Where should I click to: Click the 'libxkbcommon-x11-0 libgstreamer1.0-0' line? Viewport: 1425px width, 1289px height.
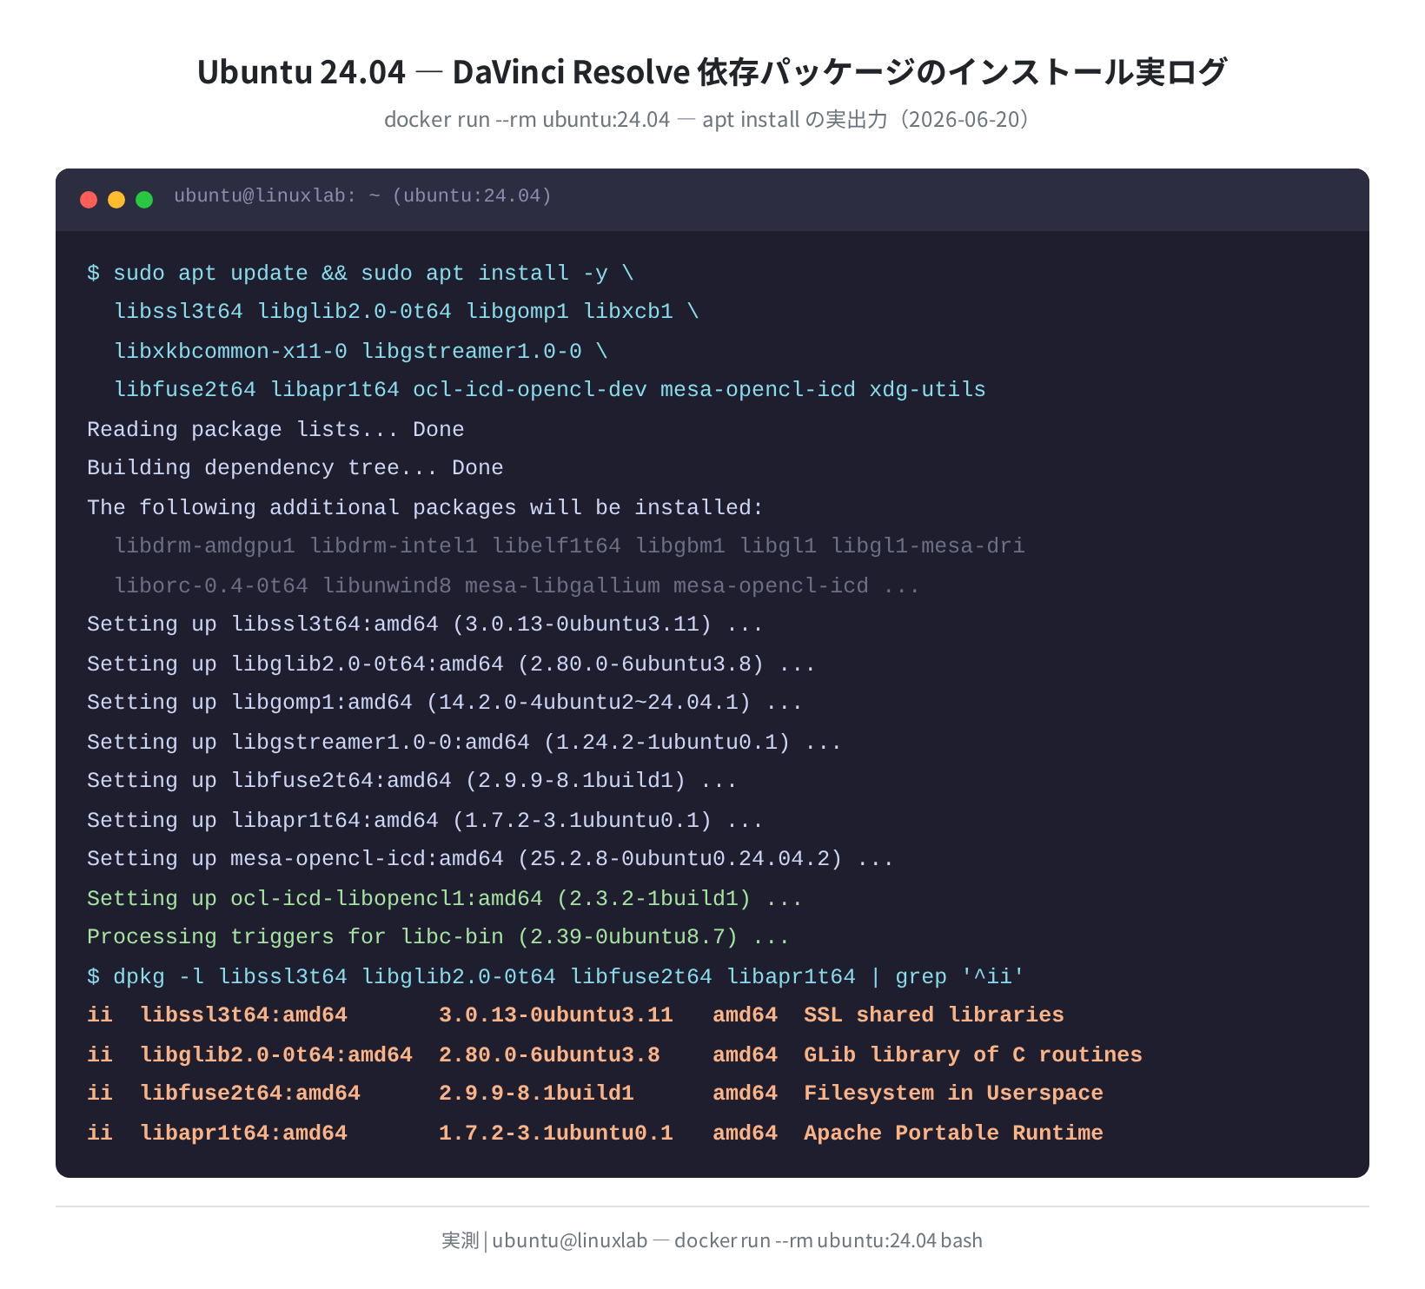(x=361, y=351)
